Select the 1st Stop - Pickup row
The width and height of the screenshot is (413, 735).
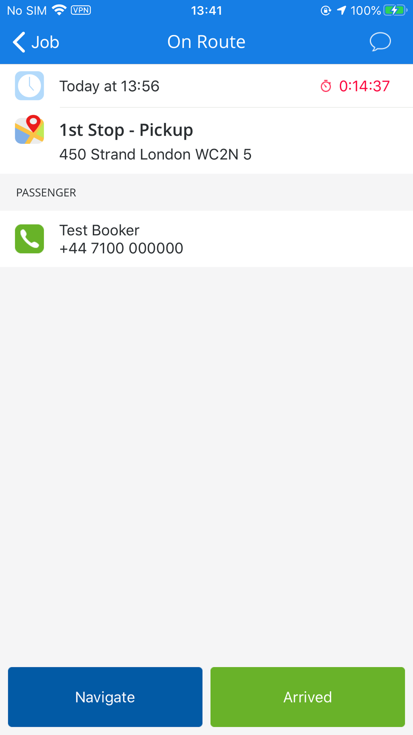(206, 141)
